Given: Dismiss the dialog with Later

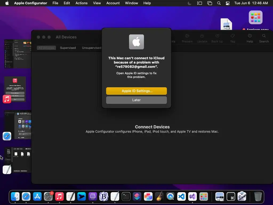Looking at the screenshot, I should tap(136, 100).
